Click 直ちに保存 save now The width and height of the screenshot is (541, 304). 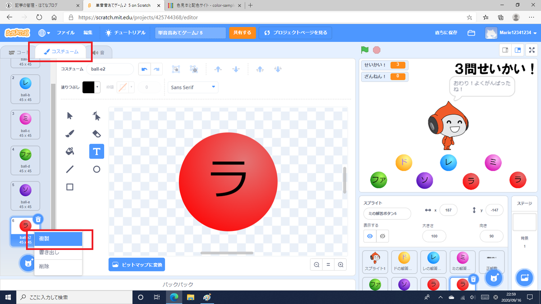click(446, 33)
